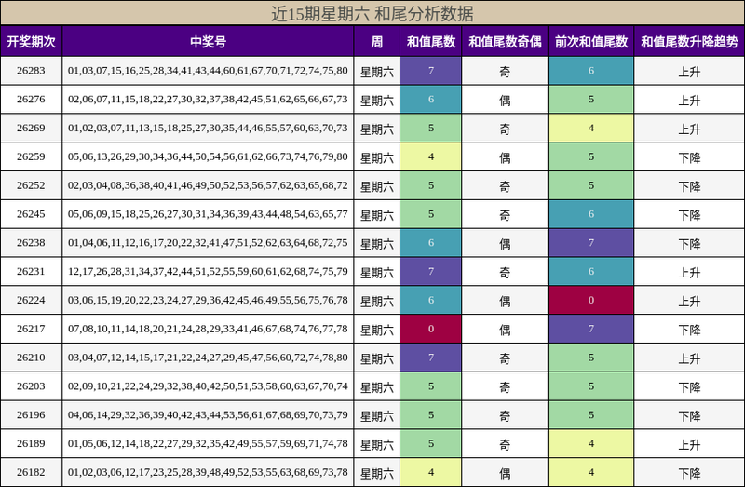Click 奇 parity cell in row 26283
The image size is (745, 487).
point(505,72)
